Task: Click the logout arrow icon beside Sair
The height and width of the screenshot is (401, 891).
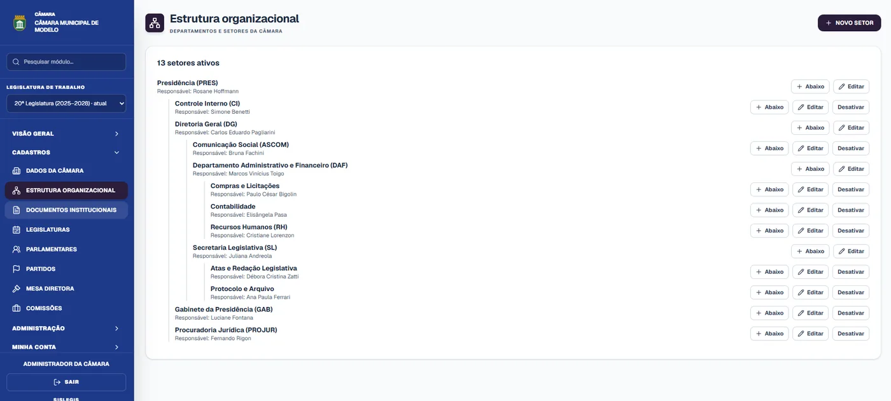Action: [x=57, y=383]
